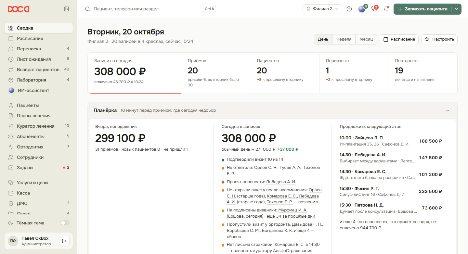Toggle the Тёмная тема switch
Viewport: 468px width, 254px height.
[x=65, y=223]
